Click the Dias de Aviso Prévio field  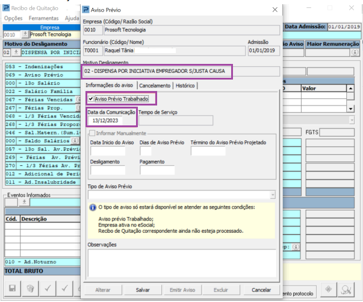pos(146,151)
